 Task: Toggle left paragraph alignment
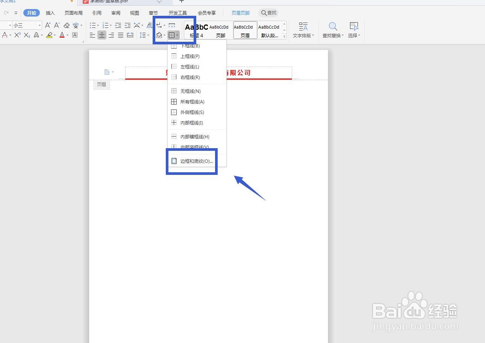click(x=92, y=35)
